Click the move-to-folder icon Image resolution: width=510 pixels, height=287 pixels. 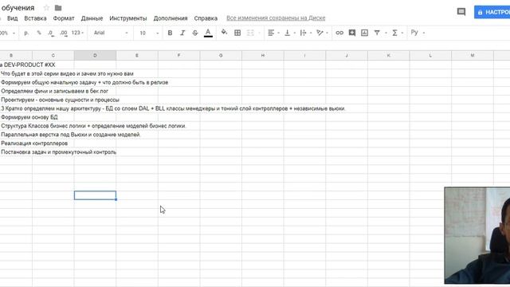point(58,8)
